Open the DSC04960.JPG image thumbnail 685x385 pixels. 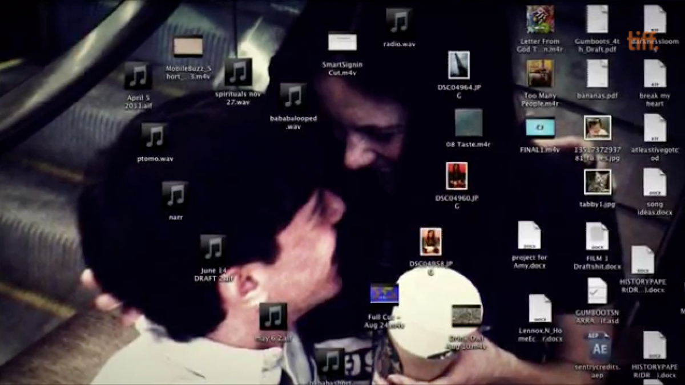[x=457, y=176]
